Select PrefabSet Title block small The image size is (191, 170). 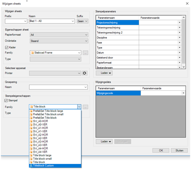tap(55, 114)
